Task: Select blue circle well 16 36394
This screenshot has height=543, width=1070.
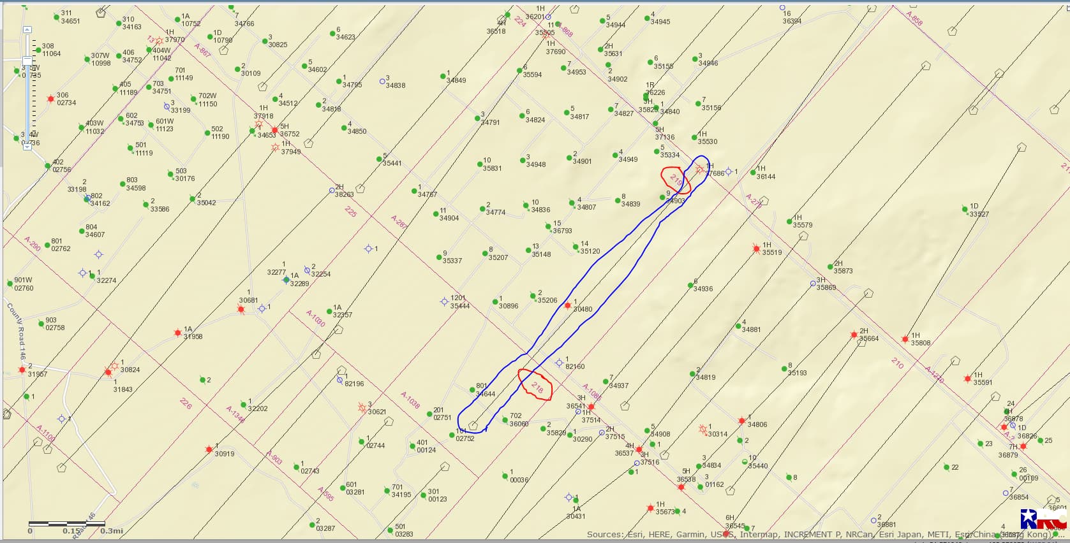Action: [x=782, y=8]
